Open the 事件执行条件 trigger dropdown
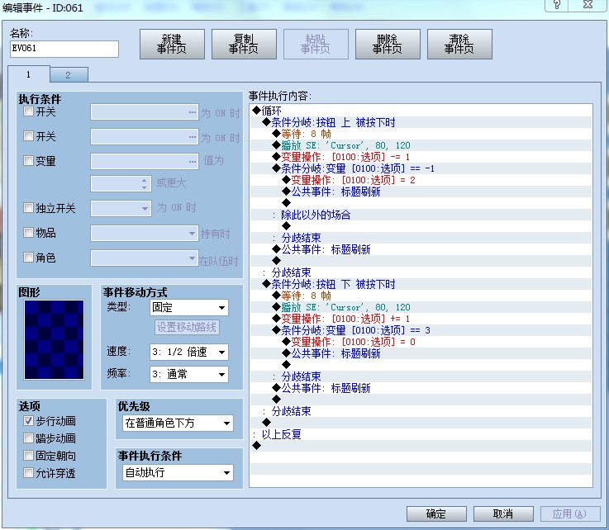 (x=178, y=472)
